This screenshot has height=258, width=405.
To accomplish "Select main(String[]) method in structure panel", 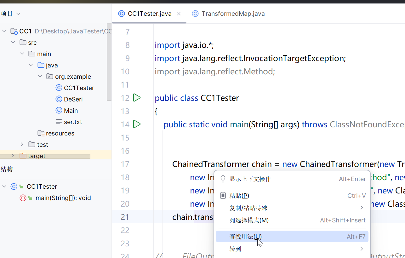I will [x=63, y=198].
